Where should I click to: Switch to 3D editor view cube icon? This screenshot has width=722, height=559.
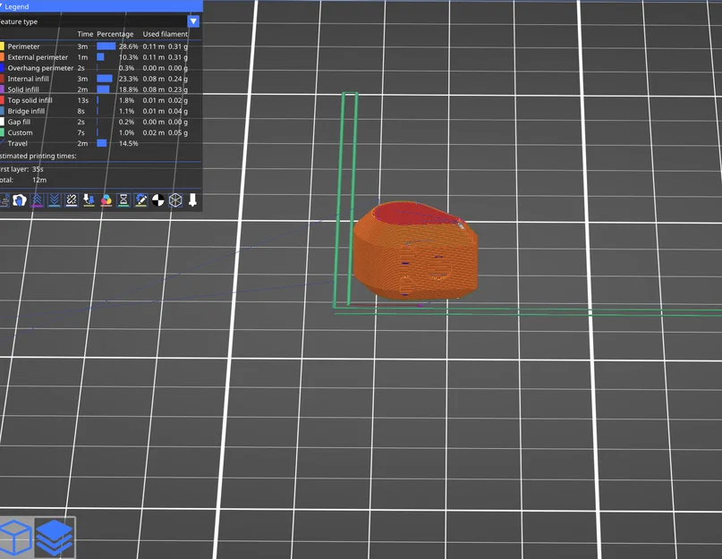pos(15,538)
